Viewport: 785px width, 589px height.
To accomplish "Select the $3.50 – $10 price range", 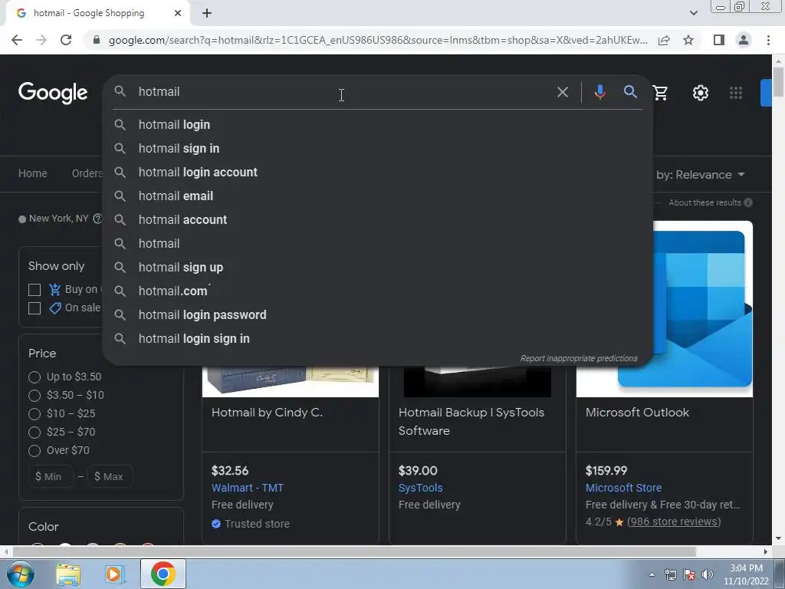I will (x=34, y=395).
